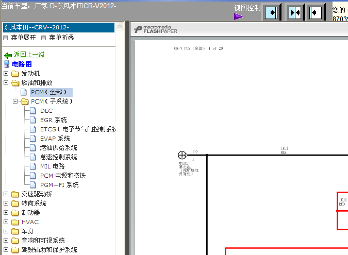This screenshot has height=255, width=348.
Task: Click the EGR 系统 document icon
Action: (x=33, y=120)
